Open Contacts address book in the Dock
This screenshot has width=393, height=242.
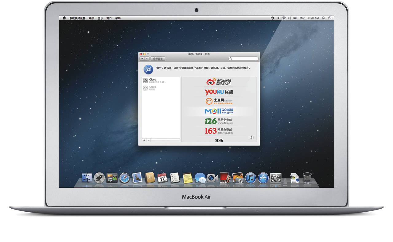[150, 177]
